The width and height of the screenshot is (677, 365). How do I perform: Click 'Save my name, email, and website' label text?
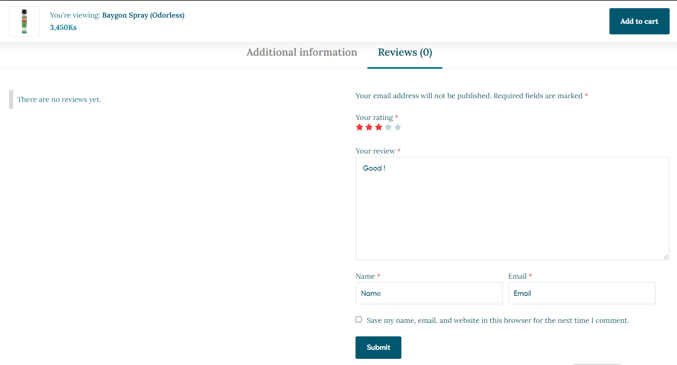coord(498,320)
